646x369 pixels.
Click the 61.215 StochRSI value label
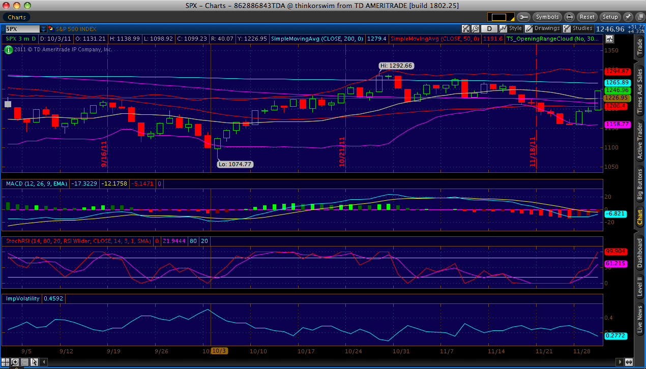(615, 264)
